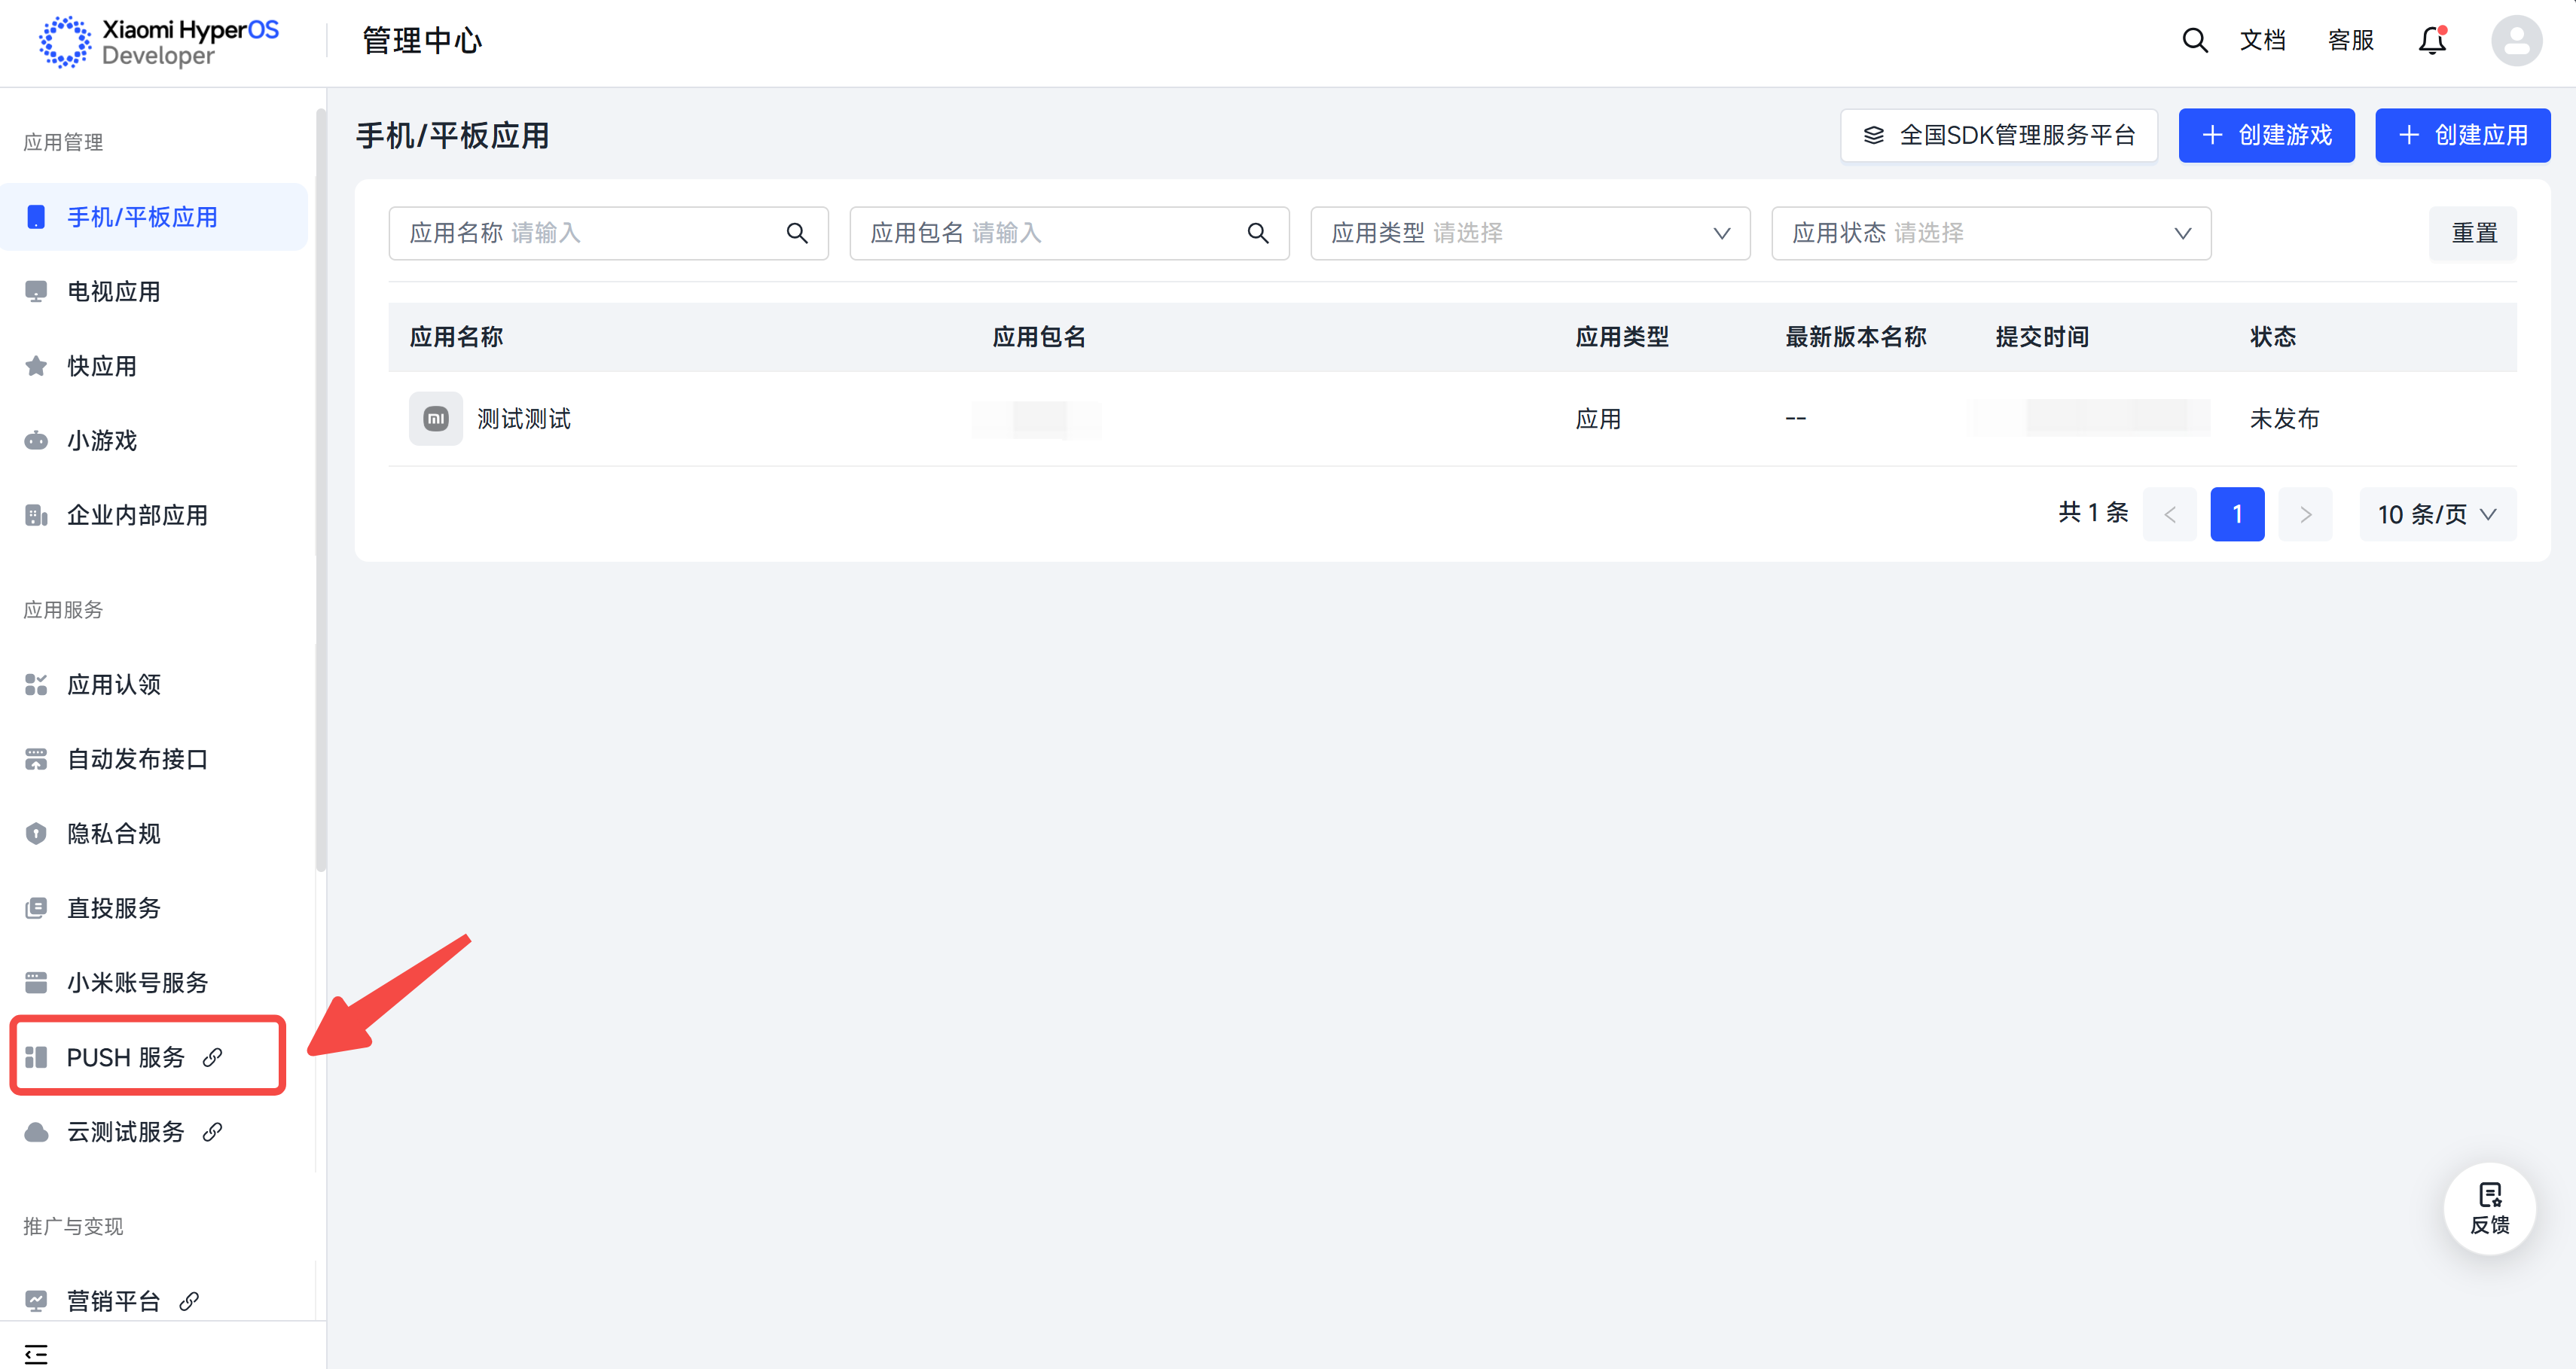
Task: Collapse the sidebar with bottom toggle icon
Action: click(36, 1354)
